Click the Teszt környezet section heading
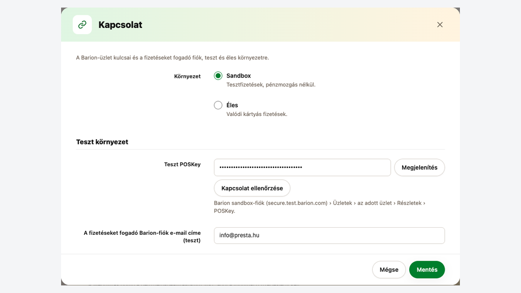 tap(102, 142)
